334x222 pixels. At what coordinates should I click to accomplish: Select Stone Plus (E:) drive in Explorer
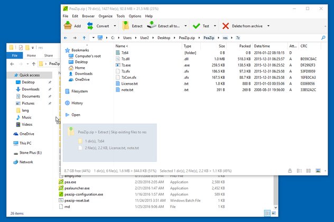point(31,153)
